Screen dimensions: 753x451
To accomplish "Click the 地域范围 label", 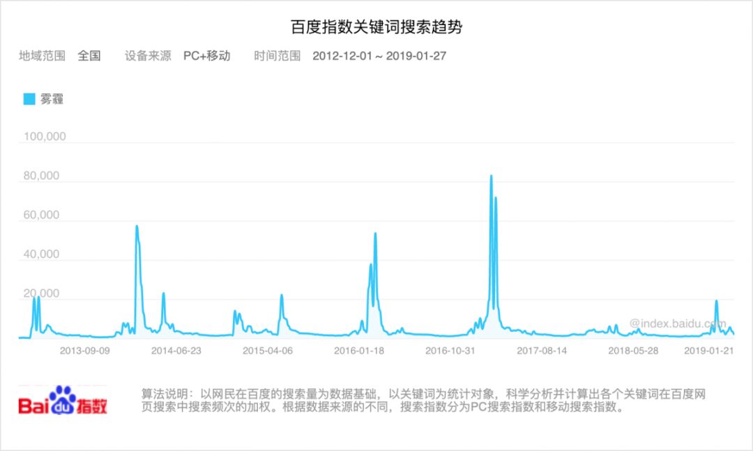I will (43, 56).
